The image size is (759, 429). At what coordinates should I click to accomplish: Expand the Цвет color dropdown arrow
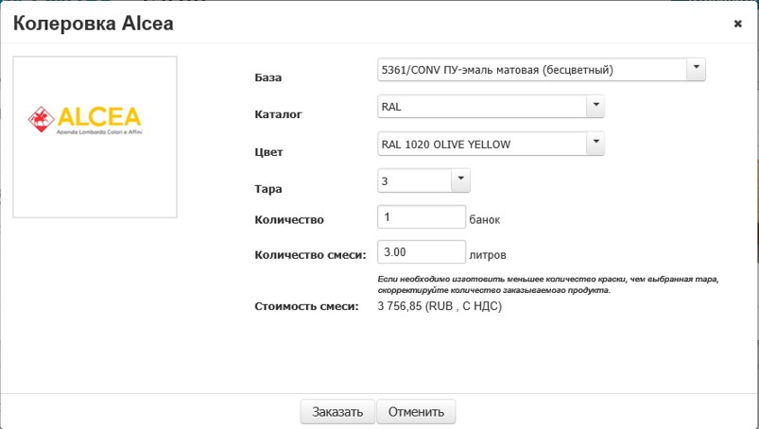pyautogui.click(x=595, y=143)
